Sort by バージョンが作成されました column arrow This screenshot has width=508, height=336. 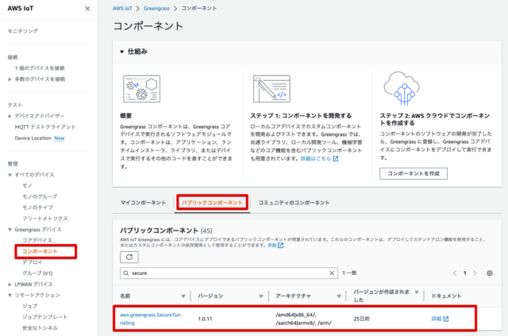[417, 292]
